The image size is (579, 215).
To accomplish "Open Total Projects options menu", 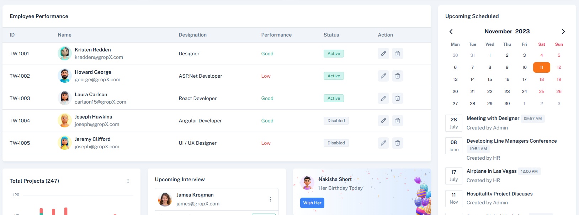I will (x=128, y=181).
